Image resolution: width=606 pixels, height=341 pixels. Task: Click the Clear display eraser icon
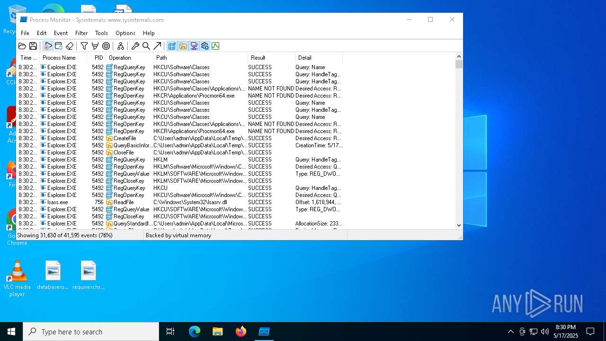click(x=70, y=46)
